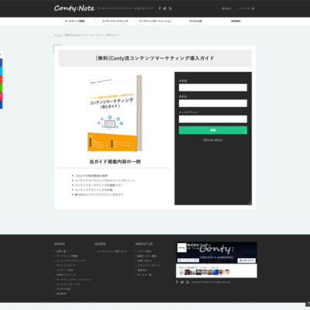Open the RSS icon in the footer
The image size is (310, 310).
click(188, 282)
